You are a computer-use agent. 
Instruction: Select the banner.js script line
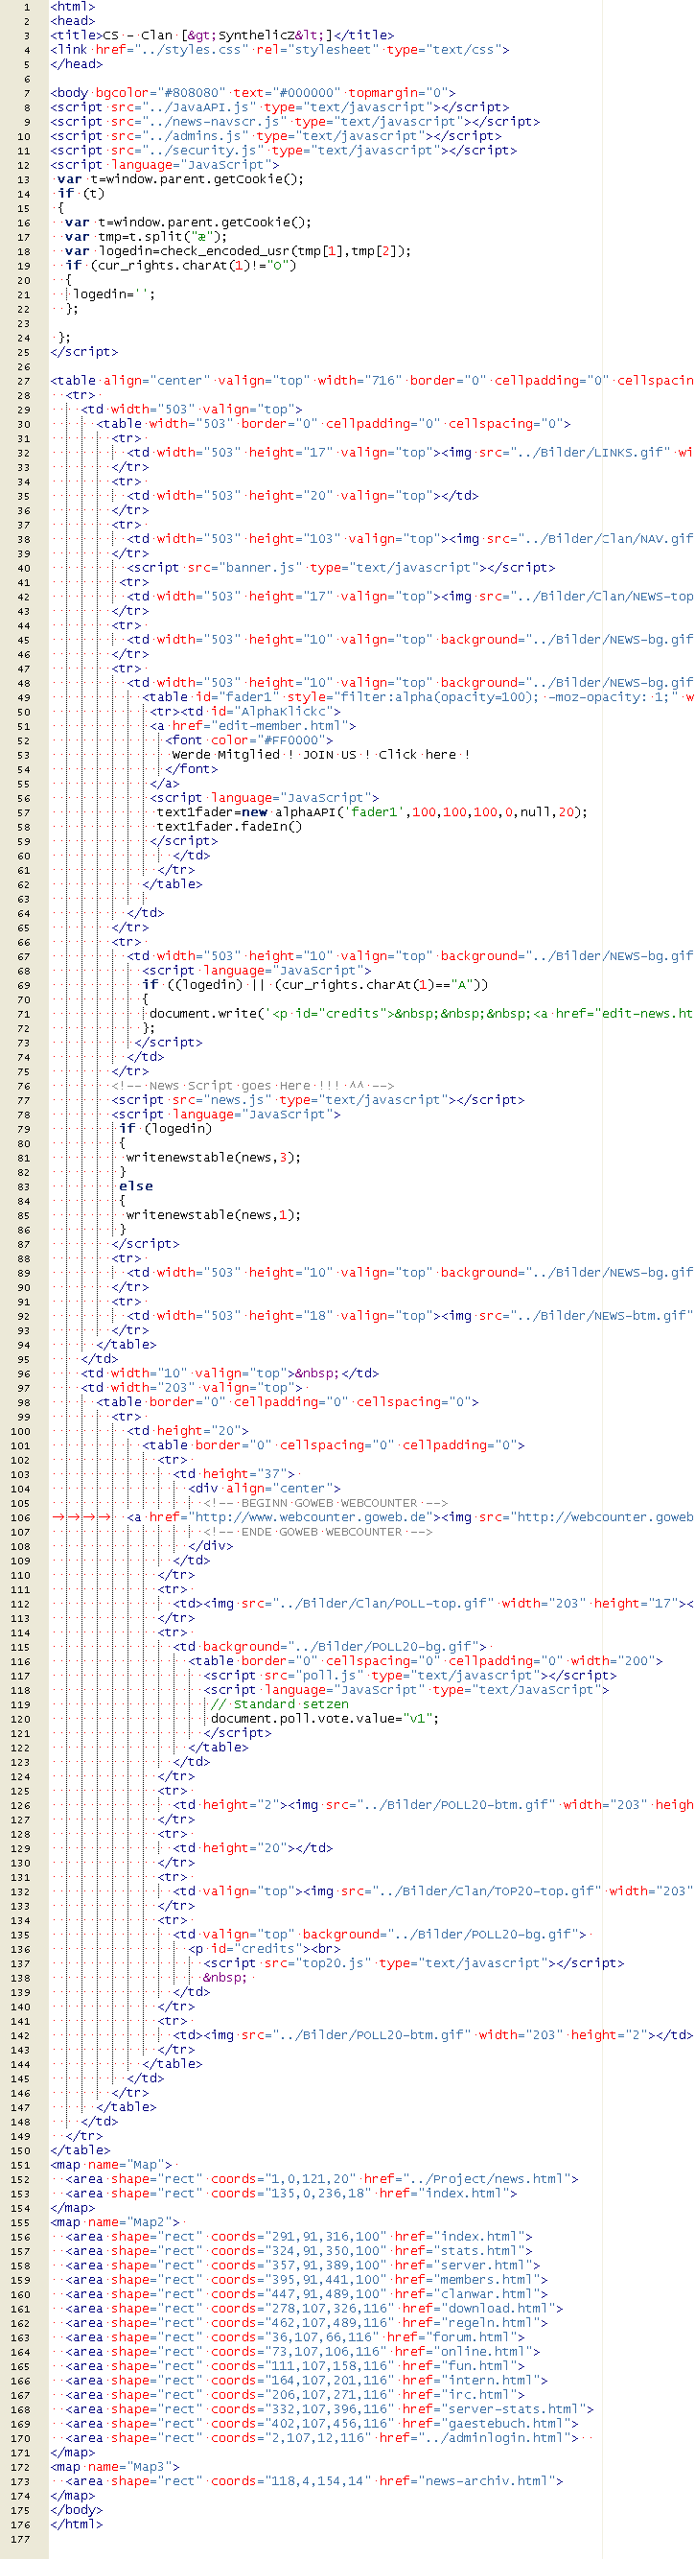click(340, 568)
